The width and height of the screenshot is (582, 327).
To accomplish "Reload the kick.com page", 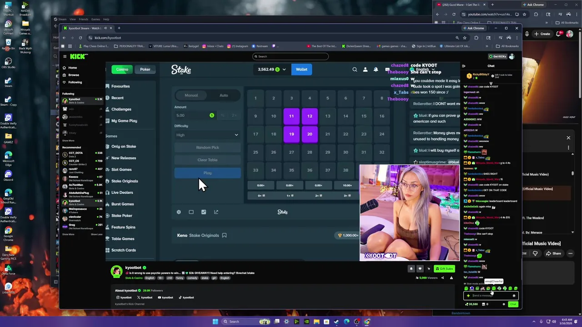I will click(80, 38).
